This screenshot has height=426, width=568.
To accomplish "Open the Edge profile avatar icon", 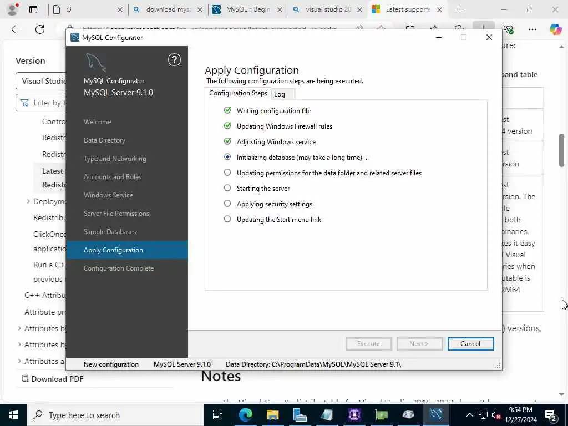I will [13, 9].
